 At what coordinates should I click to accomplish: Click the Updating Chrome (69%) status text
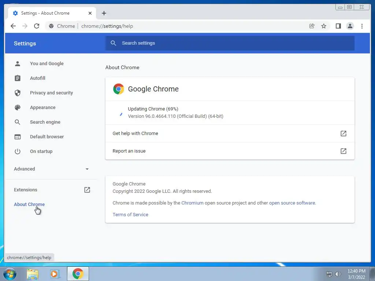pyautogui.click(x=153, y=109)
